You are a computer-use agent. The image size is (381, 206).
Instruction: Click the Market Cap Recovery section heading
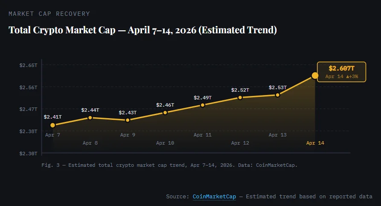pos(49,14)
